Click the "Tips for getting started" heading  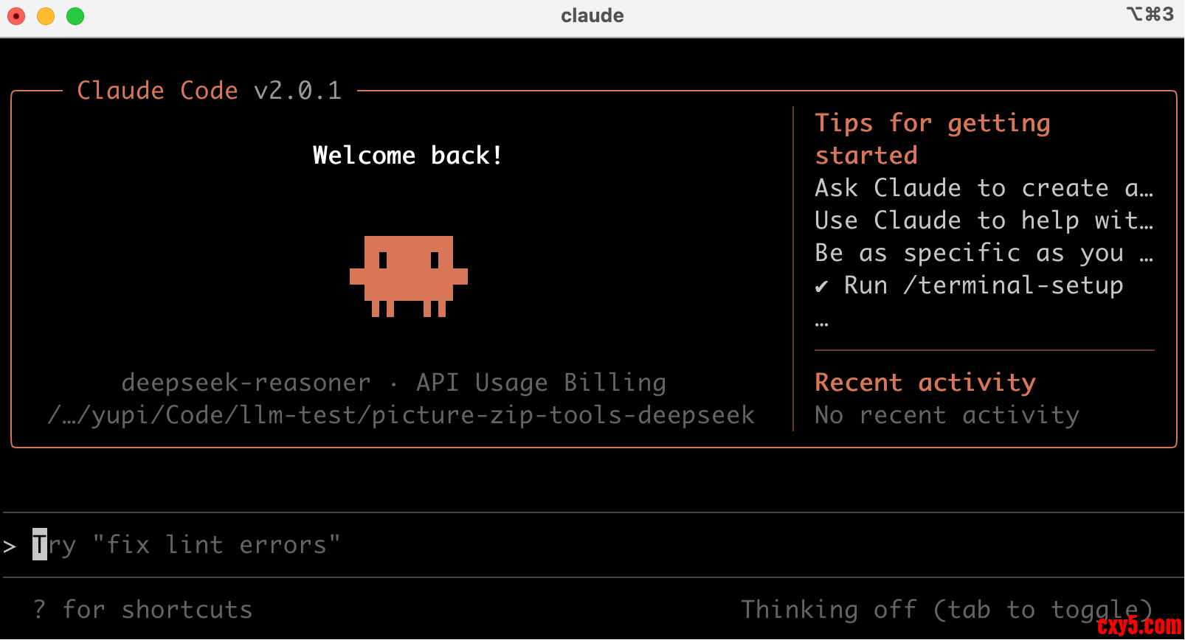pyautogui.click(x=933, y=139)
